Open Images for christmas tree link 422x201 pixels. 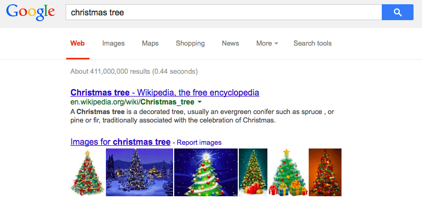(120, 142)
